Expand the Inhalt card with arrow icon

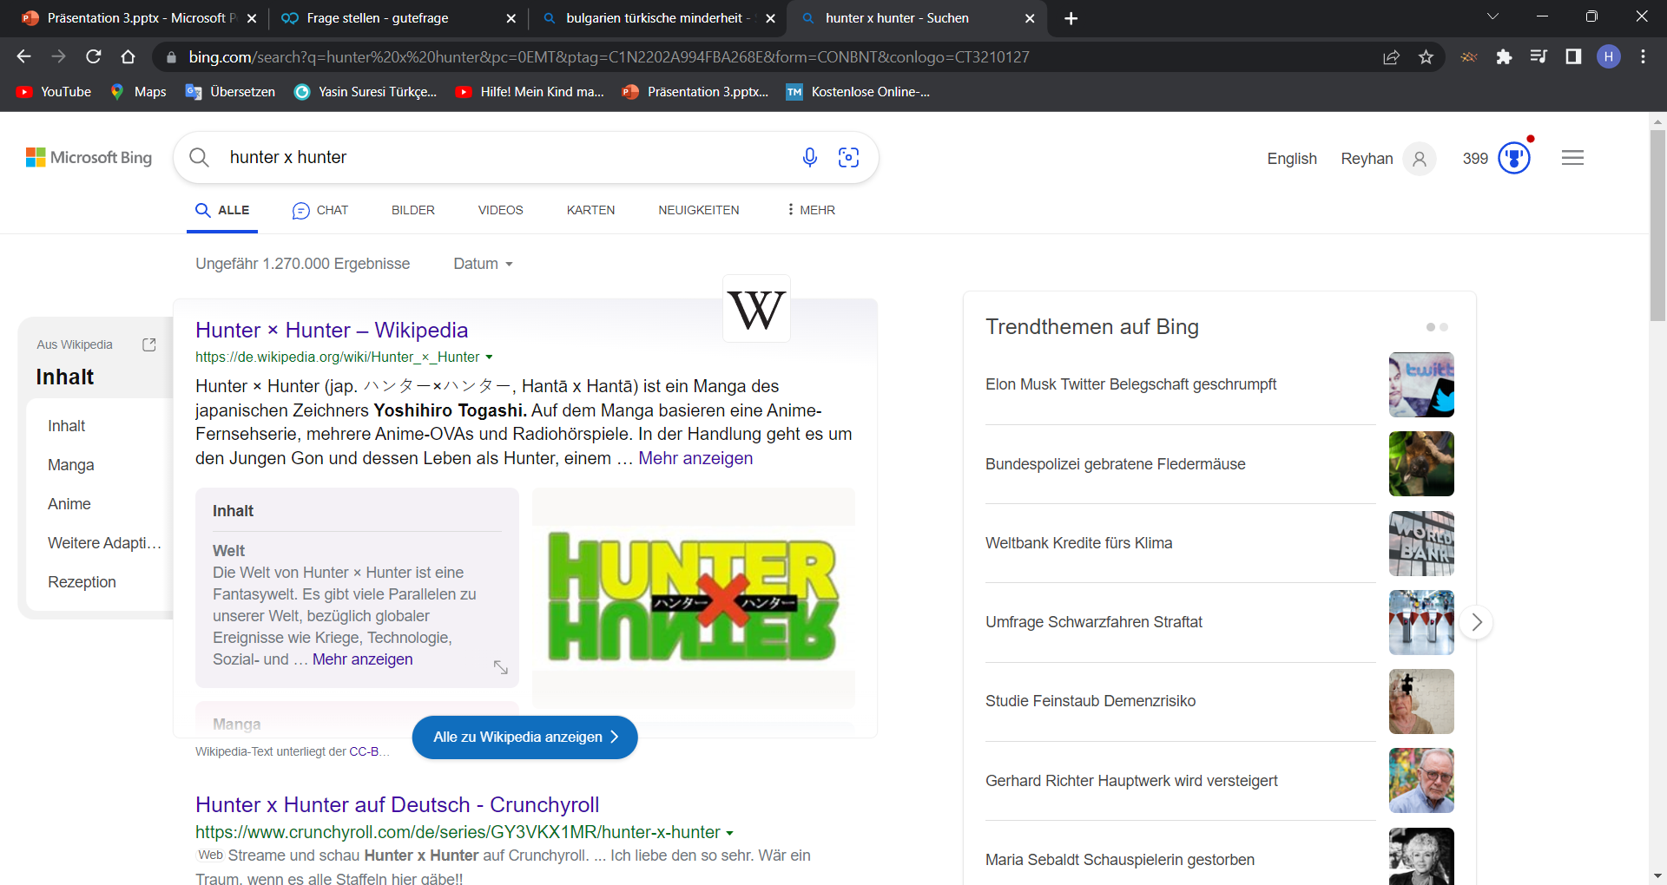coord(501,667)
